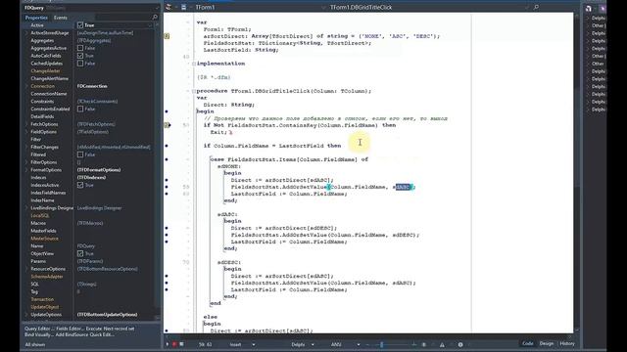
Task: Switch to the Properties tab
Action: [x=36, y=18]
